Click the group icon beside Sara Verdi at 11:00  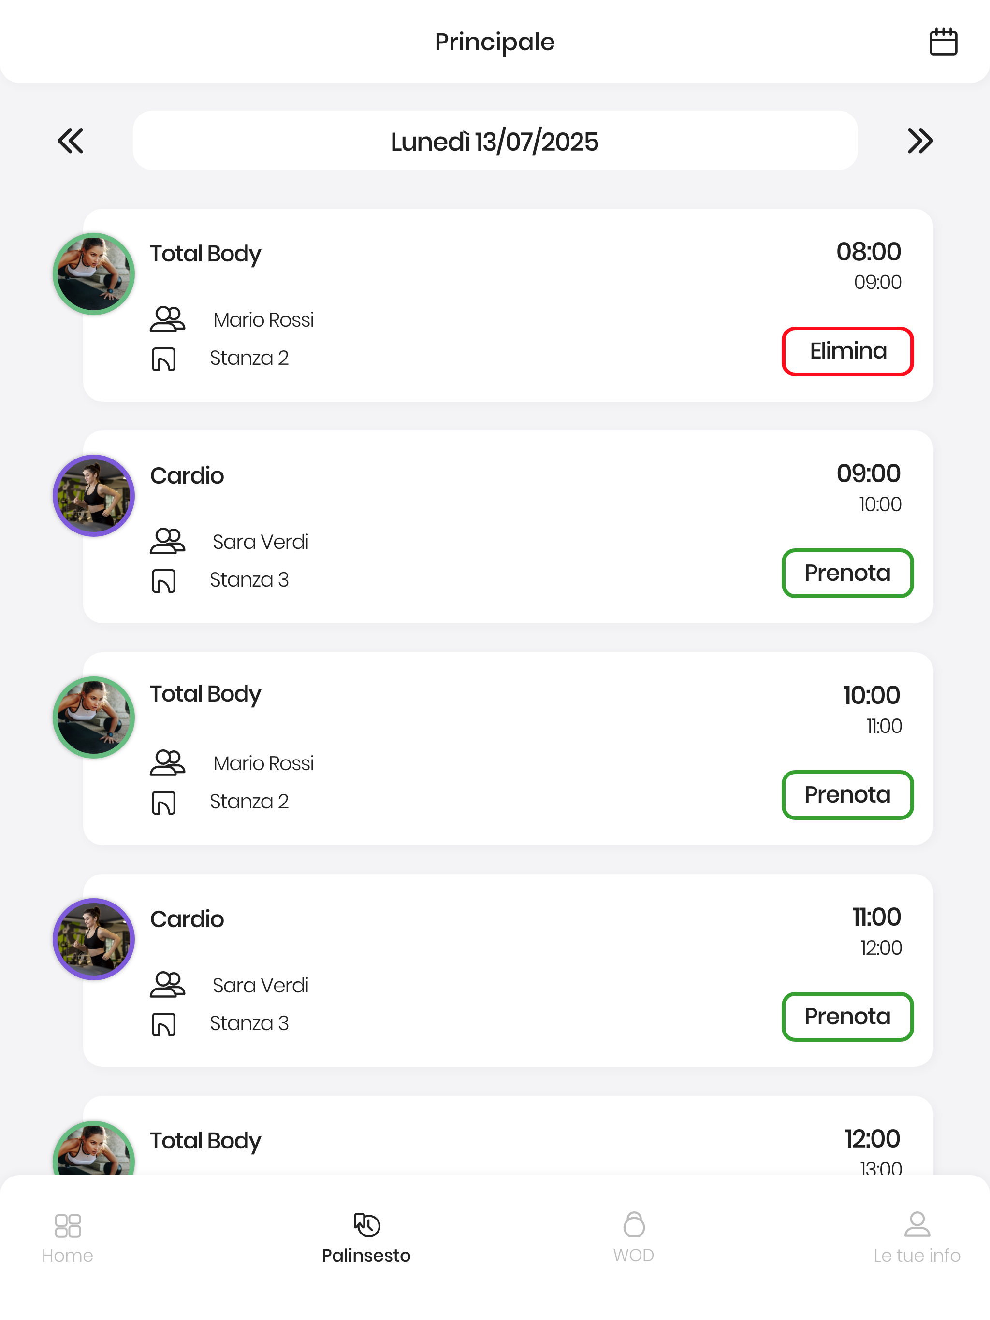coord(167,985)
